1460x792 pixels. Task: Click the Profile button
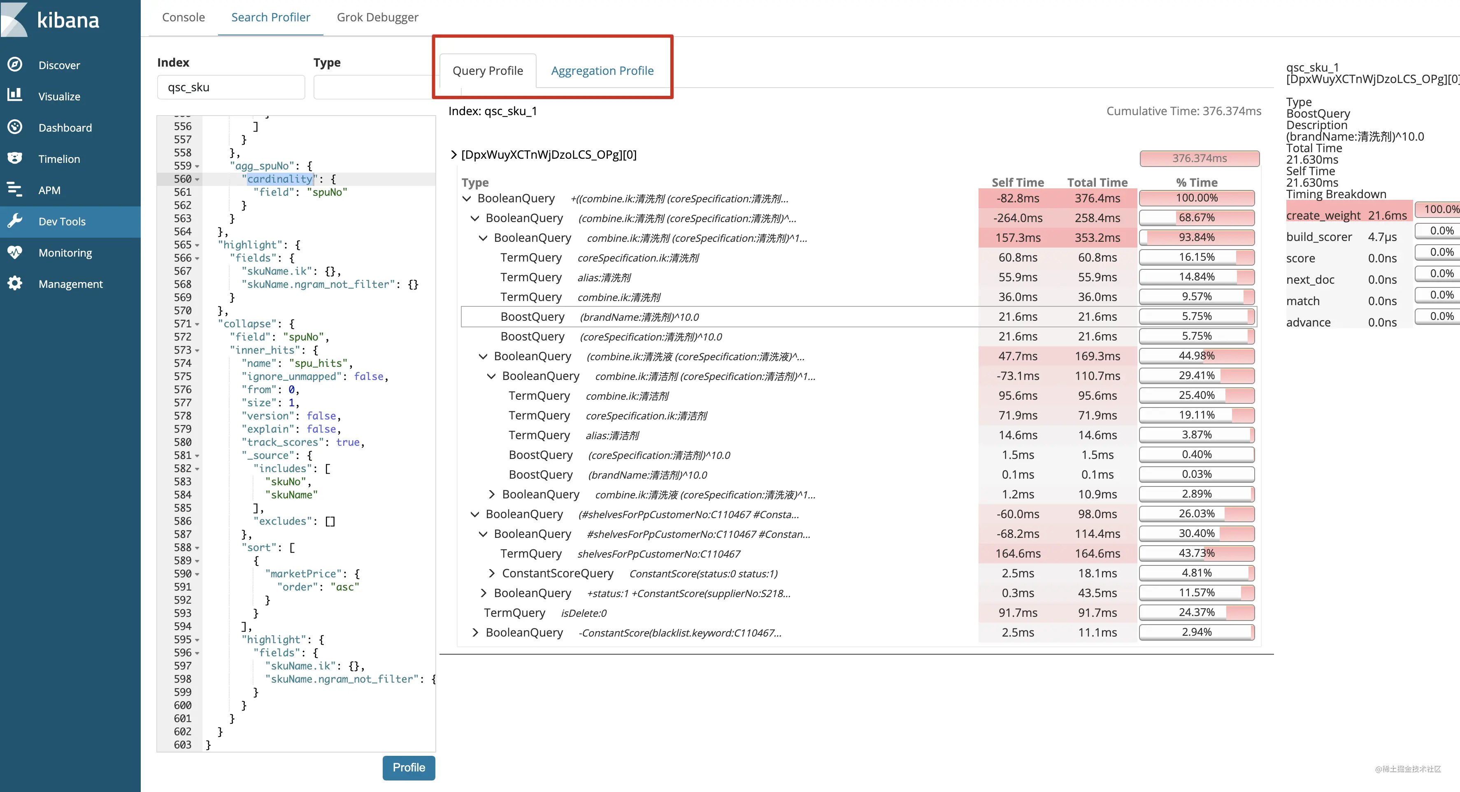point(409,768)
